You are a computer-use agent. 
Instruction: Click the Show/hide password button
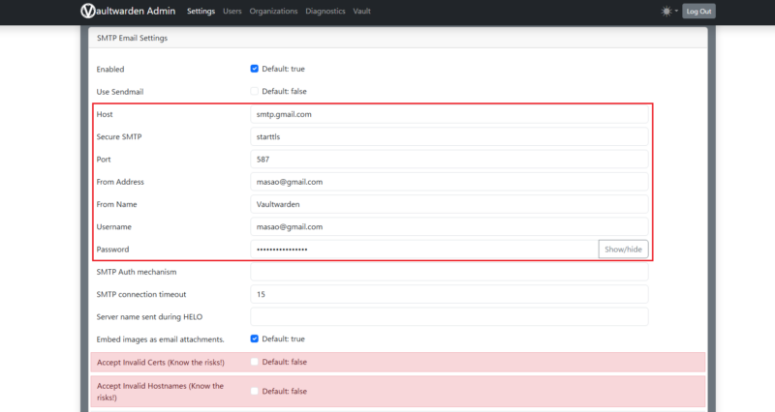[623, 250]
